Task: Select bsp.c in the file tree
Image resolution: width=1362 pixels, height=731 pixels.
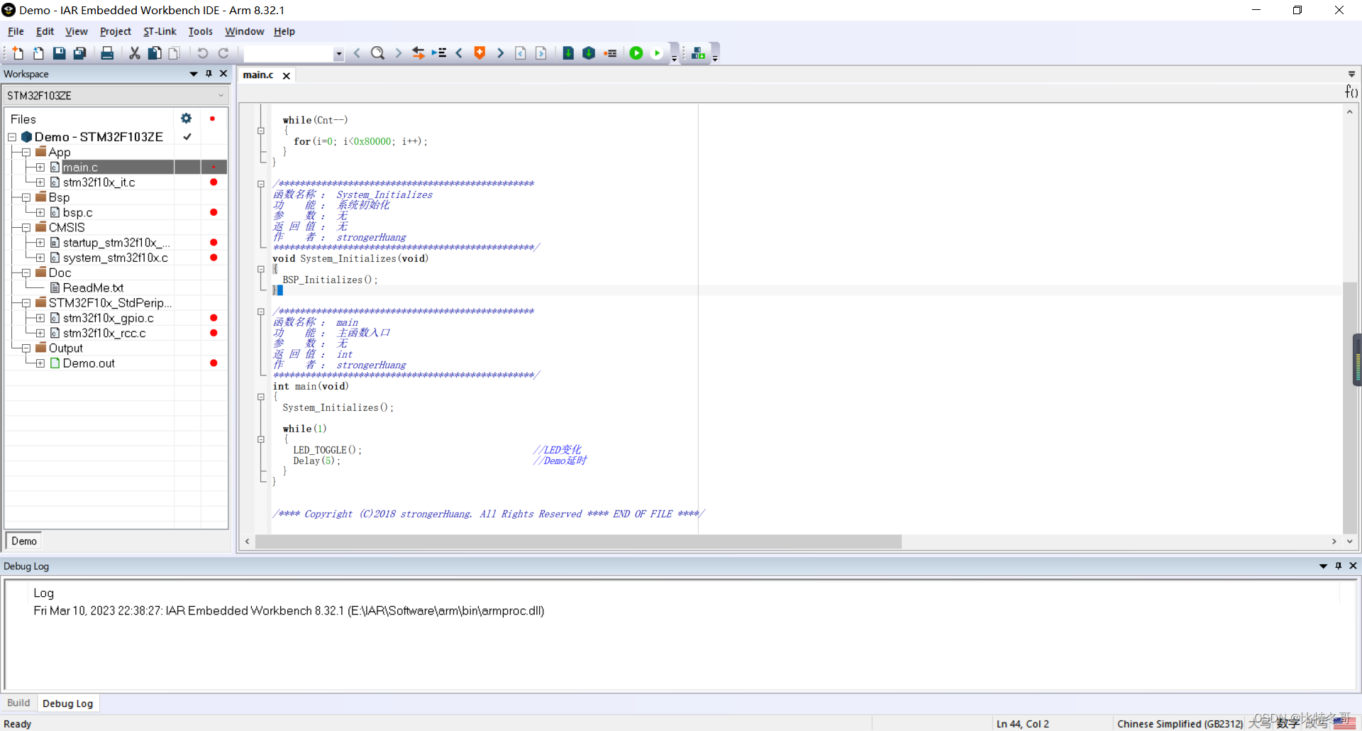Action: click(x=77, y=213)
